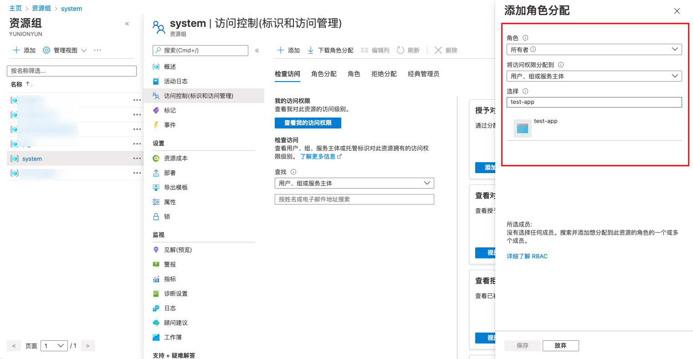This screenshot has width=693, height=359.
Task: Click the info icon beside 角色 label
Action: [x=525, y=38]
